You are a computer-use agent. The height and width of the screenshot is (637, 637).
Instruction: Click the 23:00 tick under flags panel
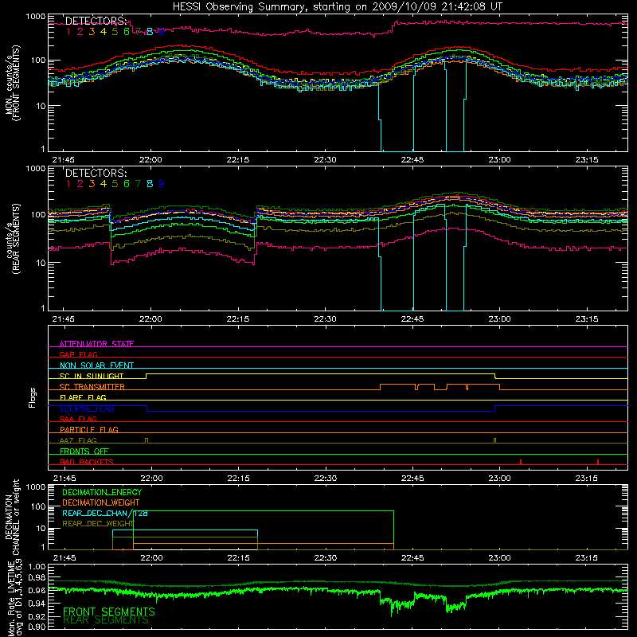[x=500, y=479]
